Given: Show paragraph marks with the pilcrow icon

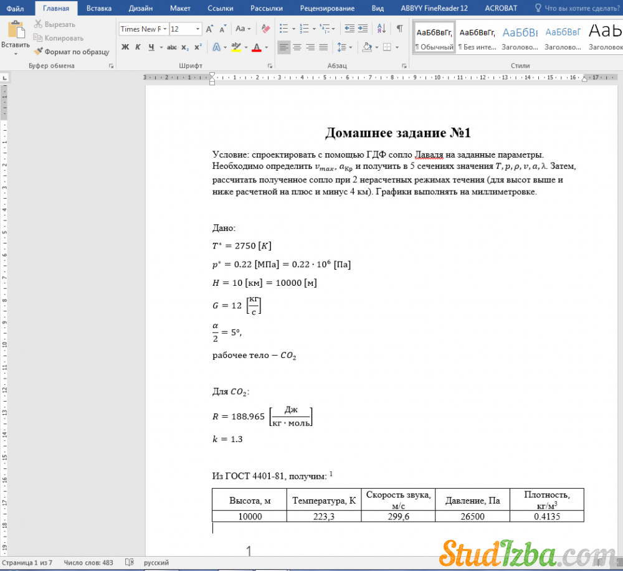Looking at the screenshot, I should point(399,29).
